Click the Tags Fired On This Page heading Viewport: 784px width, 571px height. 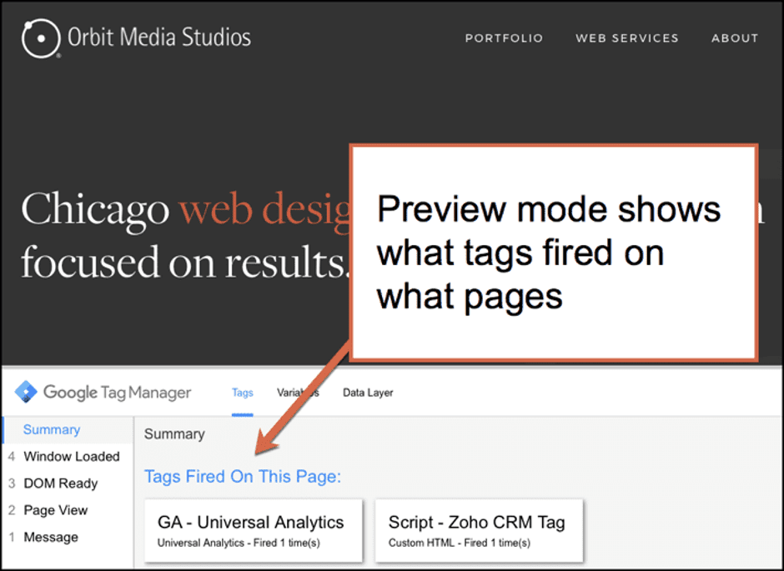(243, 476)
